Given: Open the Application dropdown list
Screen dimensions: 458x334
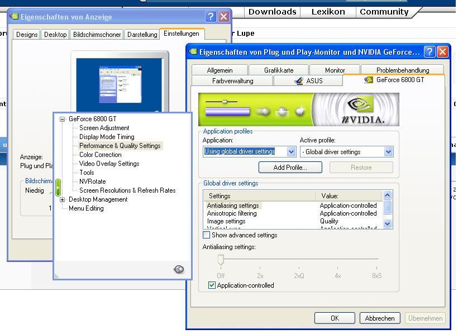Looking at the screenshot, I should tap(291, 152).
